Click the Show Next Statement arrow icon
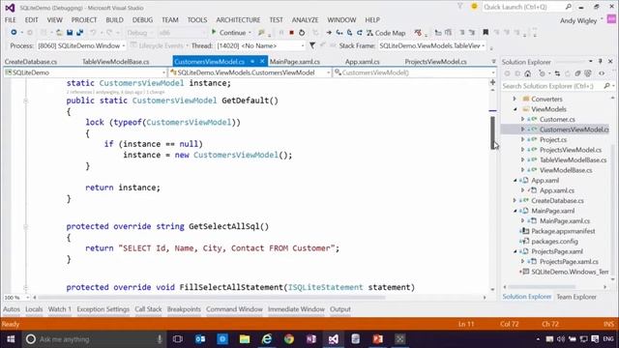 click(329, 33)
